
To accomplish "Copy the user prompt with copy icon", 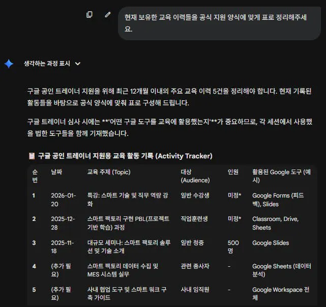I will tap(90, 15).
